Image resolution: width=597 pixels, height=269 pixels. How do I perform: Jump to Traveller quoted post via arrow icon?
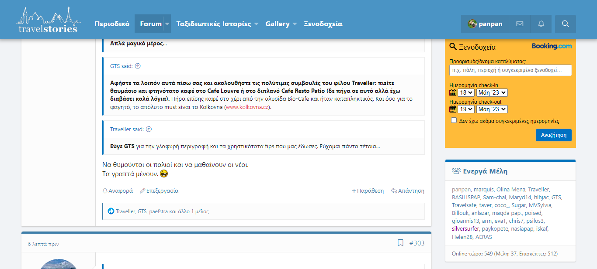[x=149, y=129]
